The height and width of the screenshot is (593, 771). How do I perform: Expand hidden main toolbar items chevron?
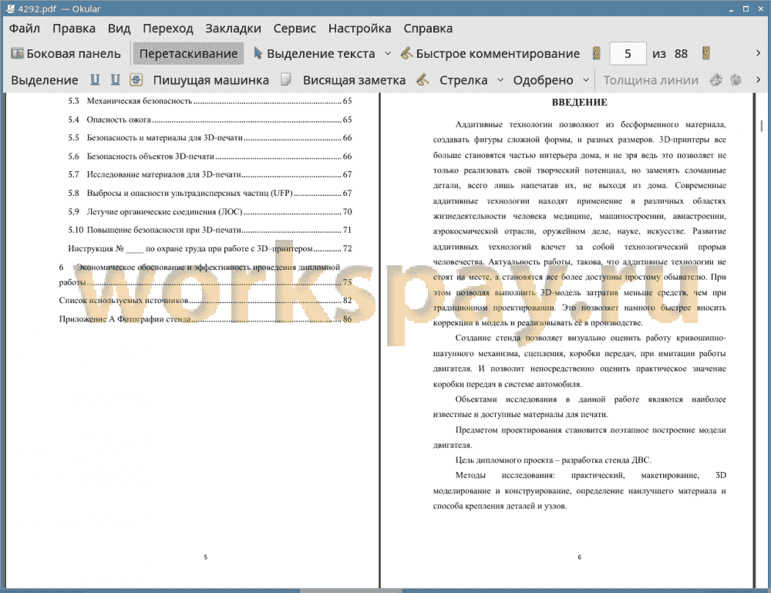pos(758,53)
